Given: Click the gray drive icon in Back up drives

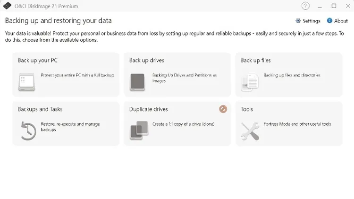Looking at the screenshot, I should (137, 82).
